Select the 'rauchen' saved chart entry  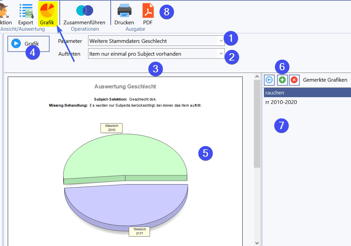[307, 92]
